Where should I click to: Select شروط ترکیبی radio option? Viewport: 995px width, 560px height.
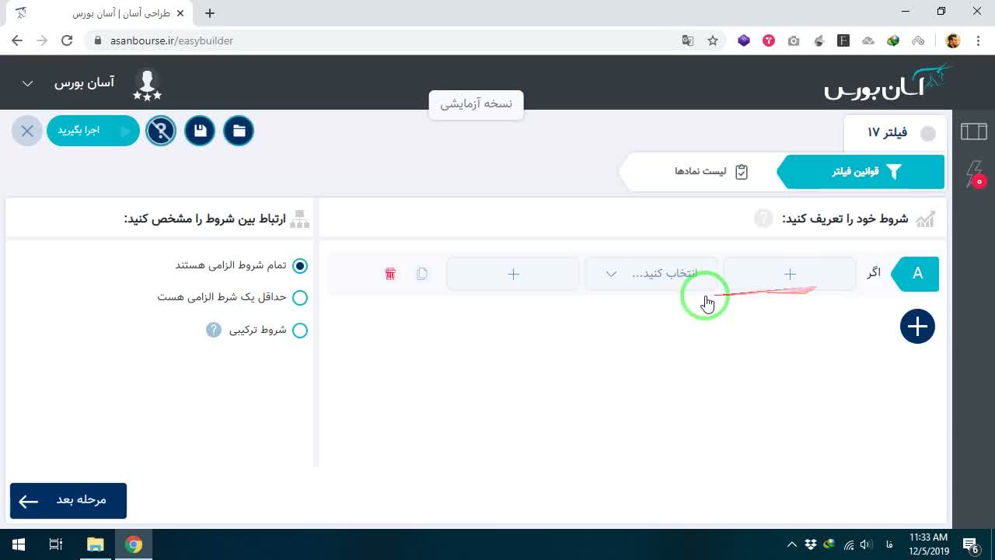pyautogui.click(x=300, y=330)
